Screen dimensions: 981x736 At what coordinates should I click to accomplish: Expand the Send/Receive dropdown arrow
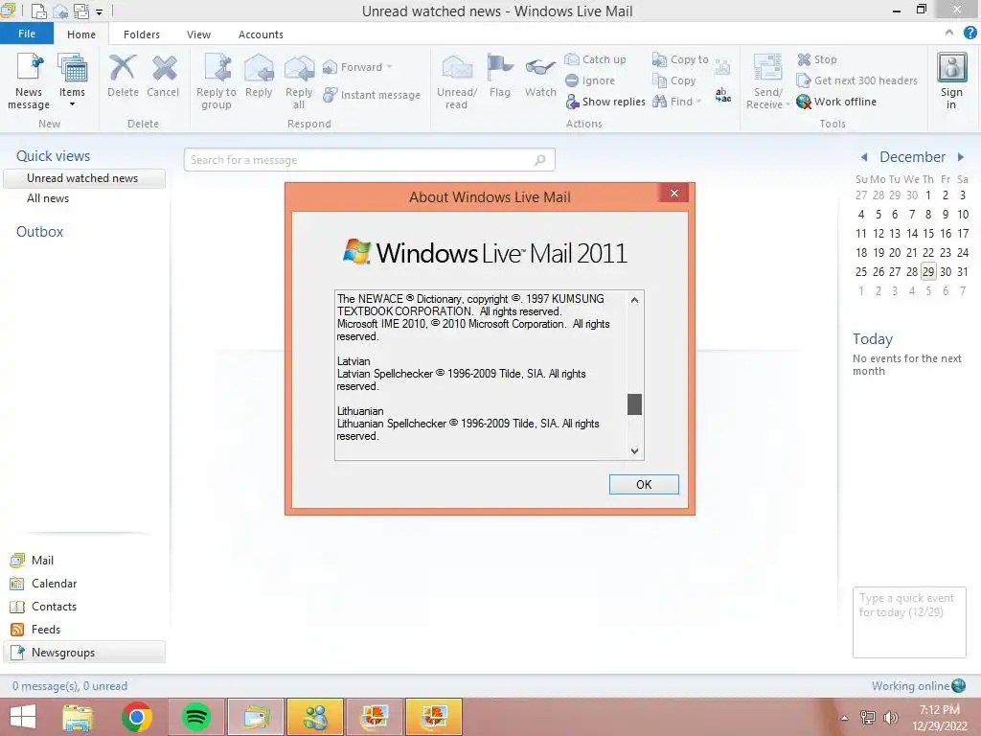pyautogui.click(x=787, y=104)
